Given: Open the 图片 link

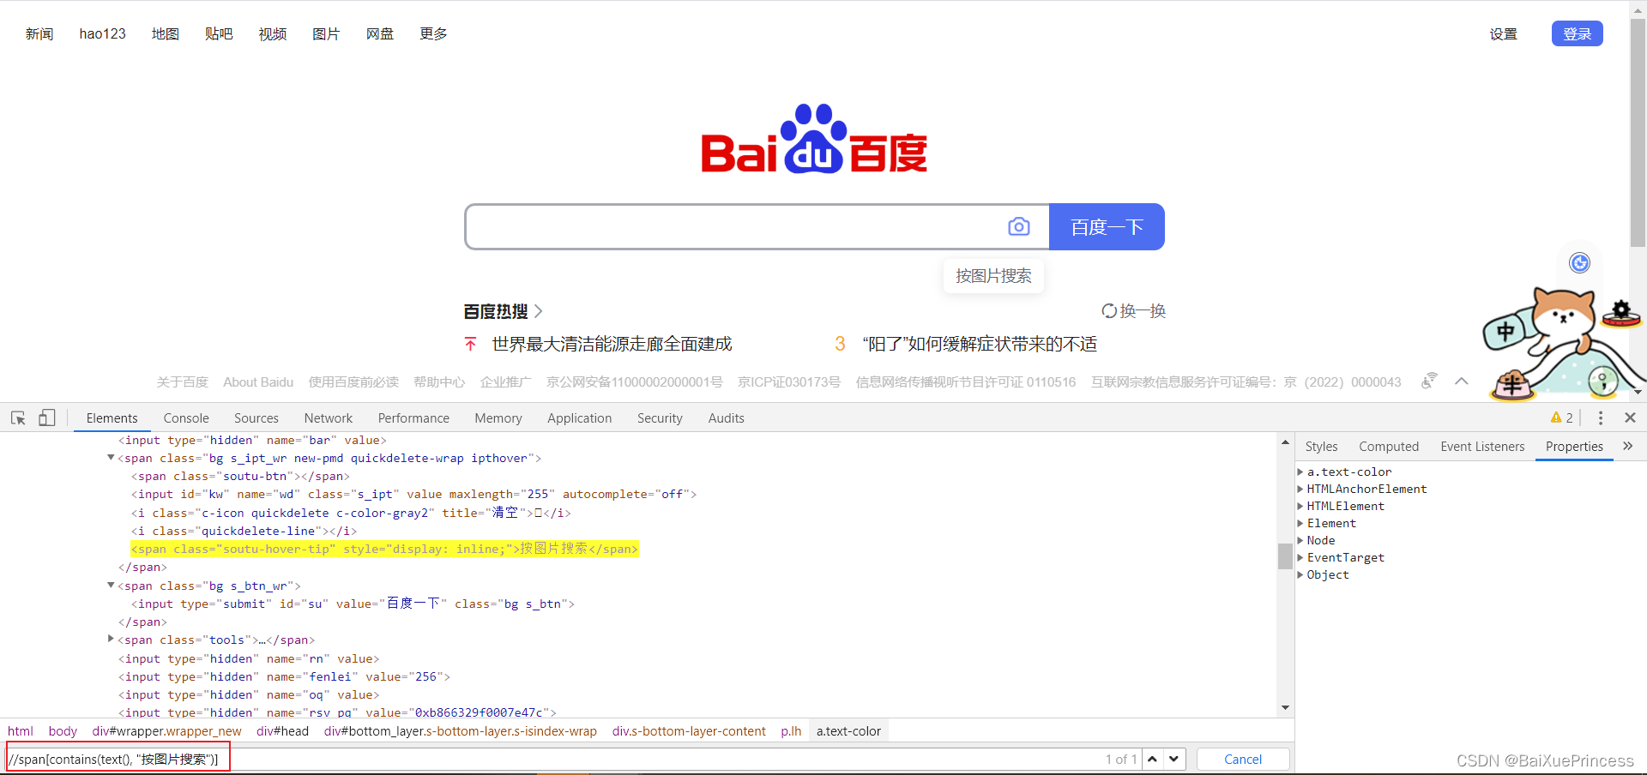Looking at the screenshot, I should click(326, 33).
